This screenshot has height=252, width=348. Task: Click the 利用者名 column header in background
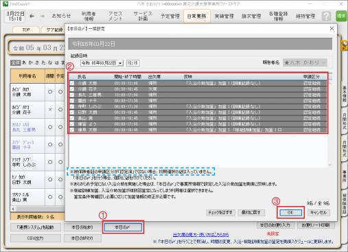[27, 76]
